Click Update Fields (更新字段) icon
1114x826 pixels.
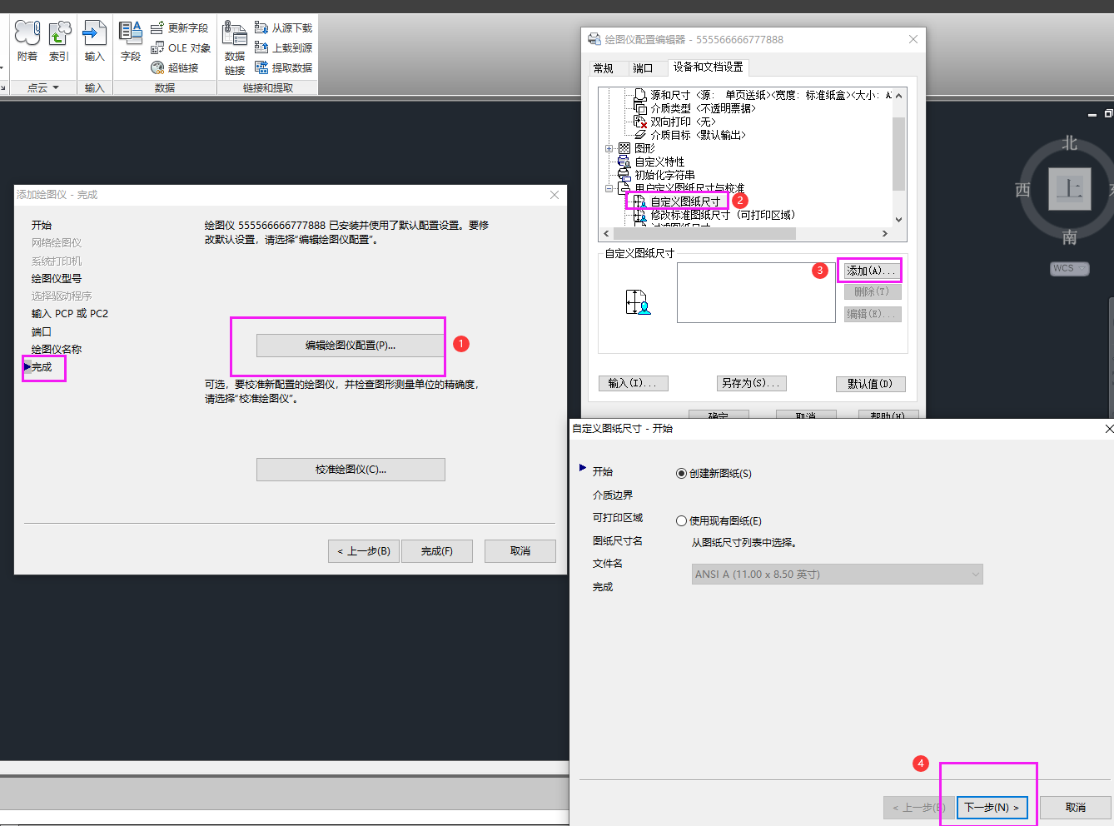(x=180, y=27)
